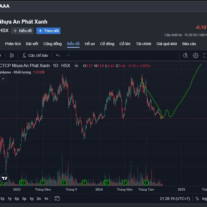207x207 pixels.
Task: Toggle percent scale with % button
Action: pos(197,199)
